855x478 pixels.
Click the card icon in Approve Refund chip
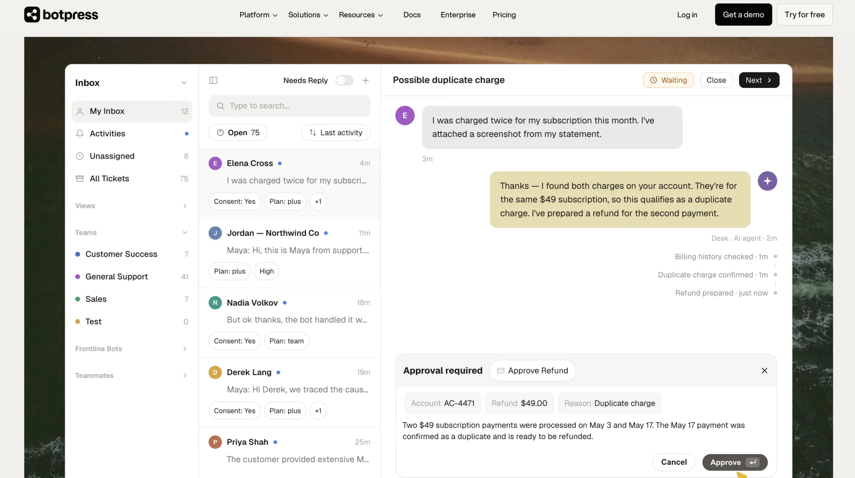[501, 371]
